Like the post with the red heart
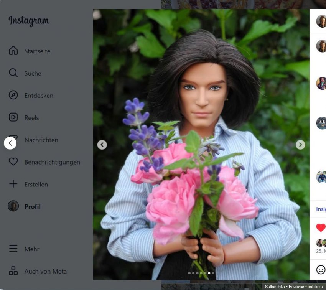 point(320,227)
